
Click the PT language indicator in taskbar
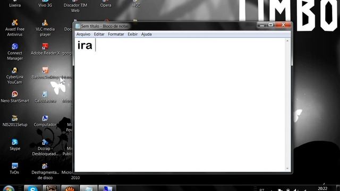coord(262,189)
